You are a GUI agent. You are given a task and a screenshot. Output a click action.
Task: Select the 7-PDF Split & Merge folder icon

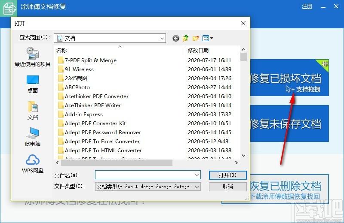pyautogui.click(x=61, y=60)
